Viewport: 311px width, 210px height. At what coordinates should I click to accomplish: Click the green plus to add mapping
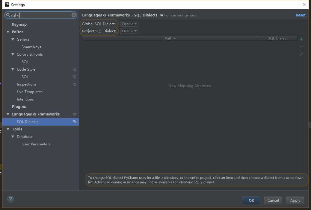[301, 39]
